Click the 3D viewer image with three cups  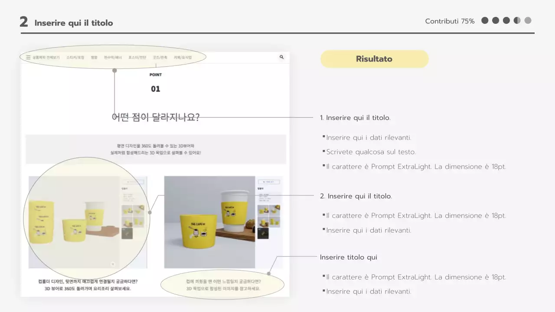tap(74, 222)
